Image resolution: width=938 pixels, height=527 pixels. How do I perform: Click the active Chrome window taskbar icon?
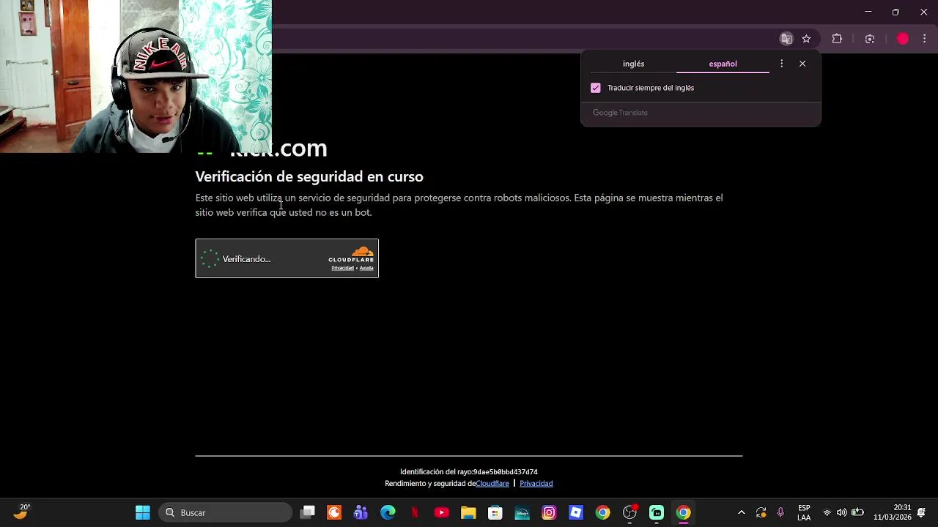[x=683, y=512]
